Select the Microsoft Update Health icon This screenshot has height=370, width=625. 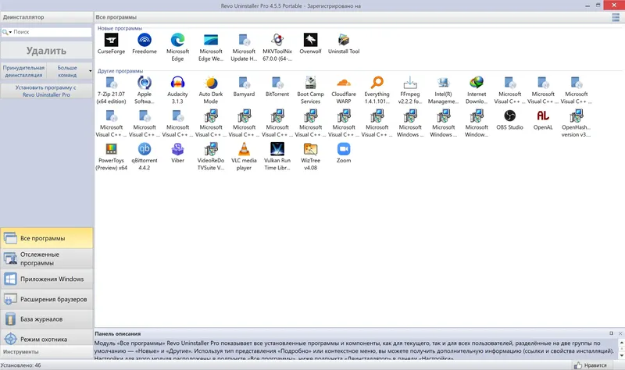coord(244,40)
